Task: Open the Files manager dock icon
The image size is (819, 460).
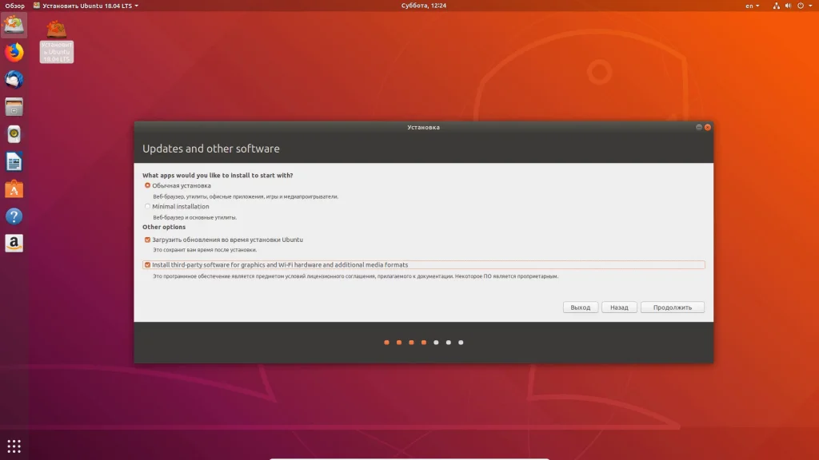Action: click(x=14, y=107)
